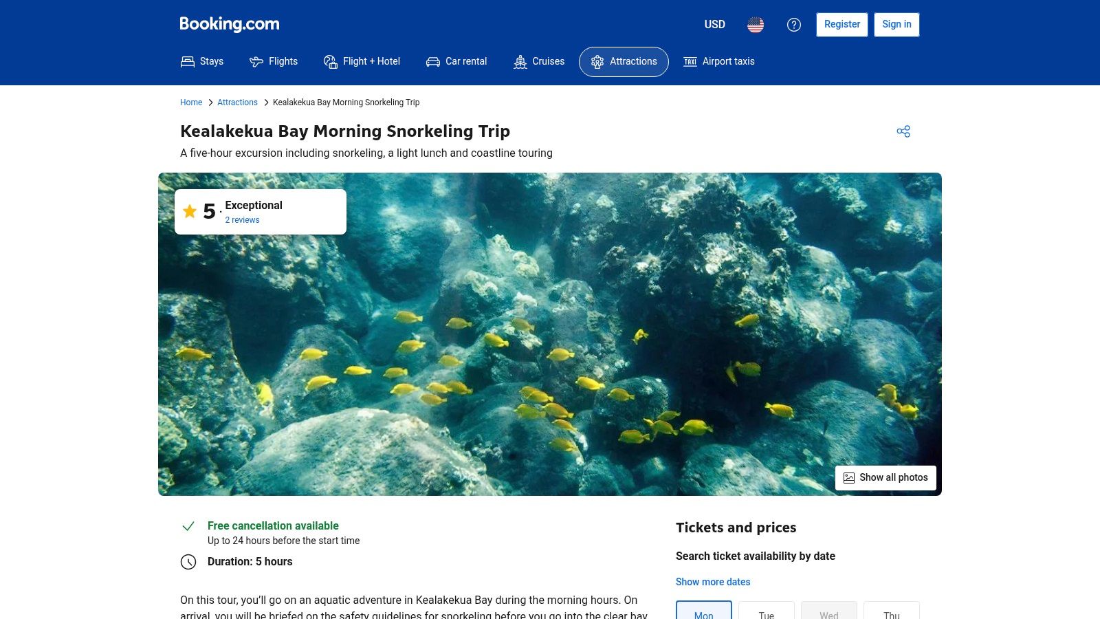Image resolution: width=1100 pixels, height=619 pixels.
Task: Click the Flights airplane icon
Action: (x=255, y=61)
